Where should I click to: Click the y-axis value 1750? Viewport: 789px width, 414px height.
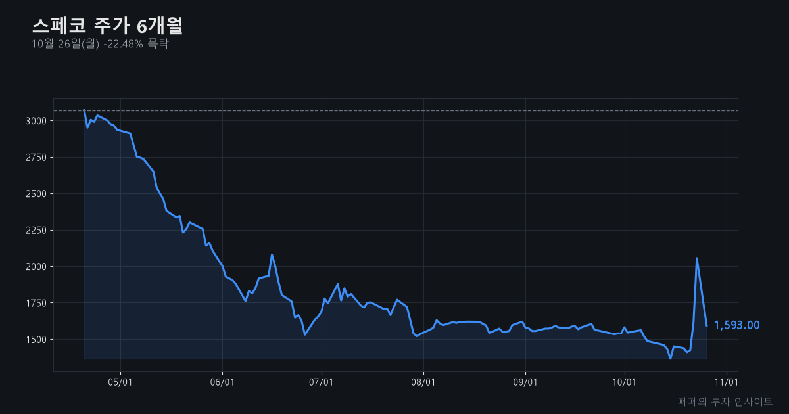point(36,304)
